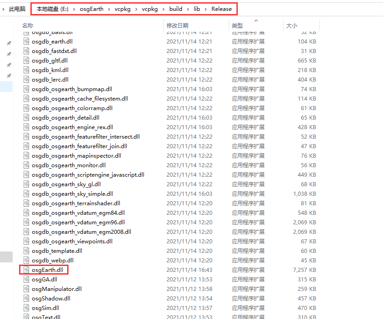Click the osgdb_osgearth_engine_rex.dll file icon
This screenshot has width=383, height=319.
tap(26, 127)
